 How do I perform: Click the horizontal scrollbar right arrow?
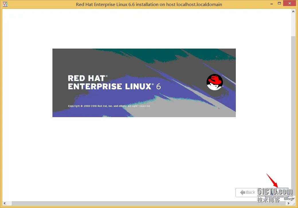[289, 203]
